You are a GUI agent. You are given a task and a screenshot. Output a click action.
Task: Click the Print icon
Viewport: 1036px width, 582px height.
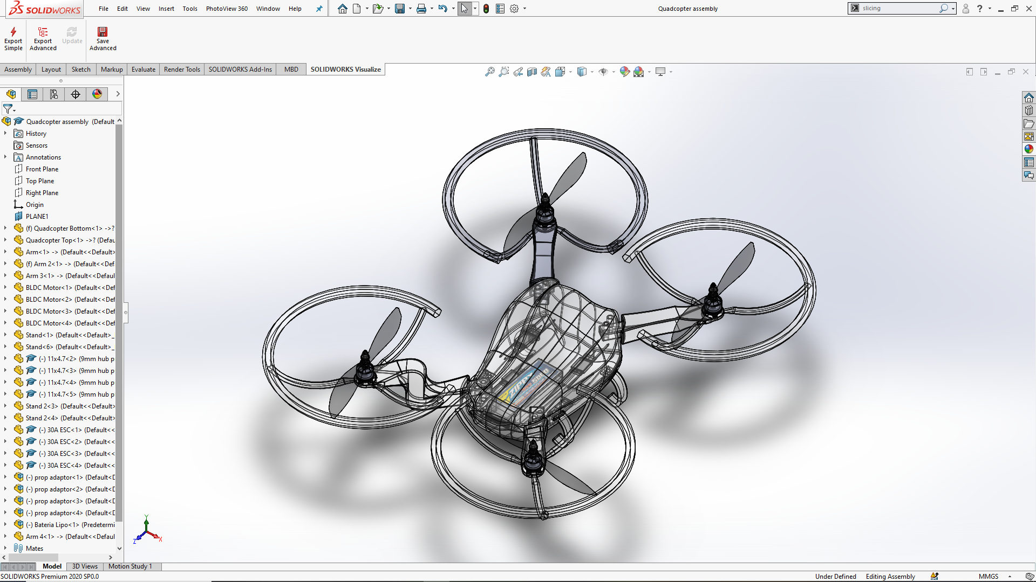click(x=421, y=9)
